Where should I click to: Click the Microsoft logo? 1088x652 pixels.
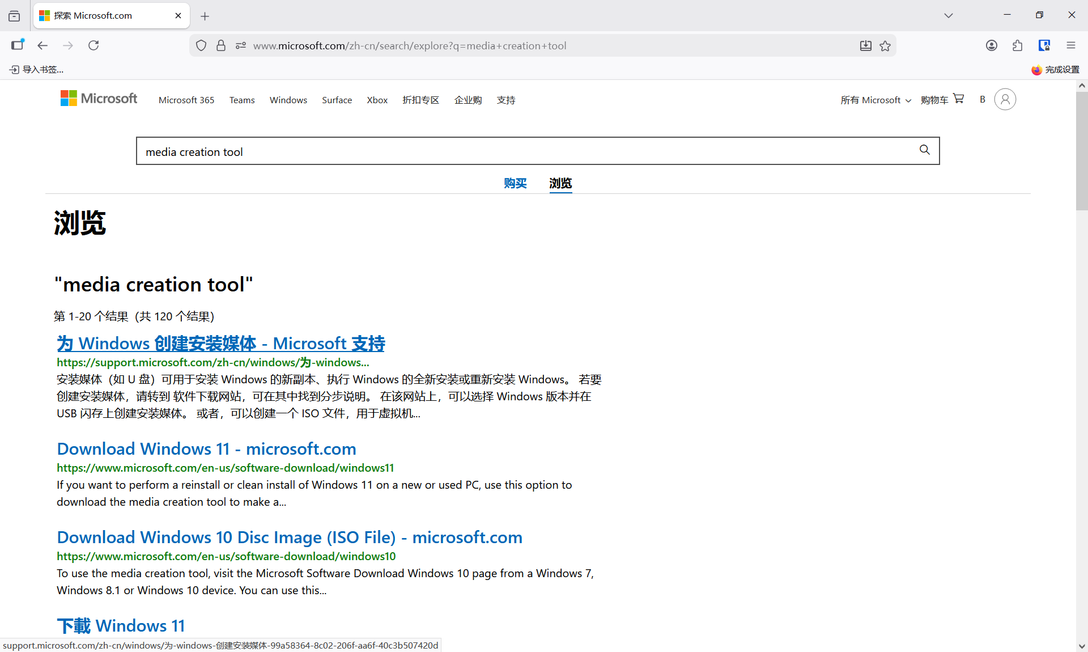(99, 99)
